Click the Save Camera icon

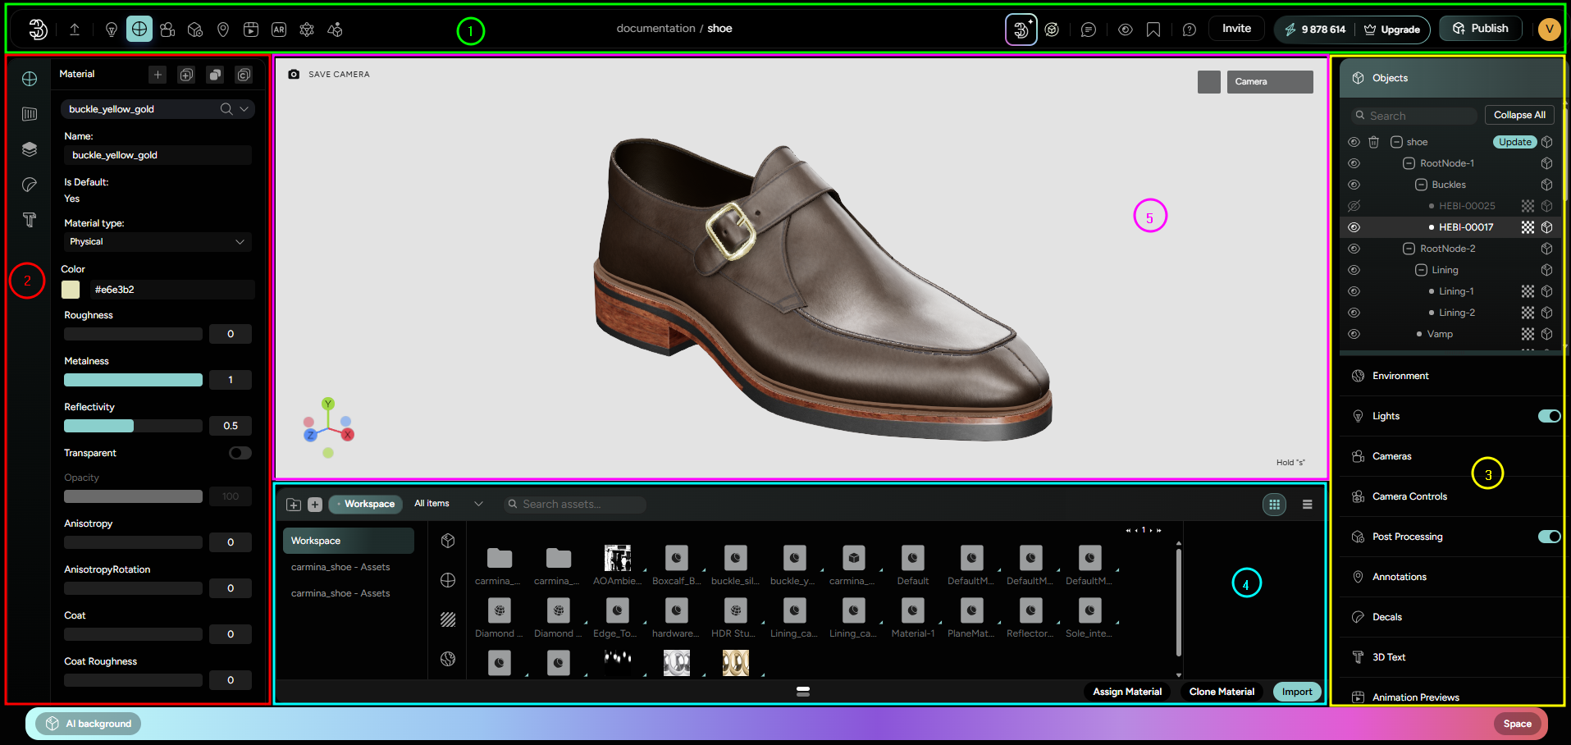[x=294, y=74]
